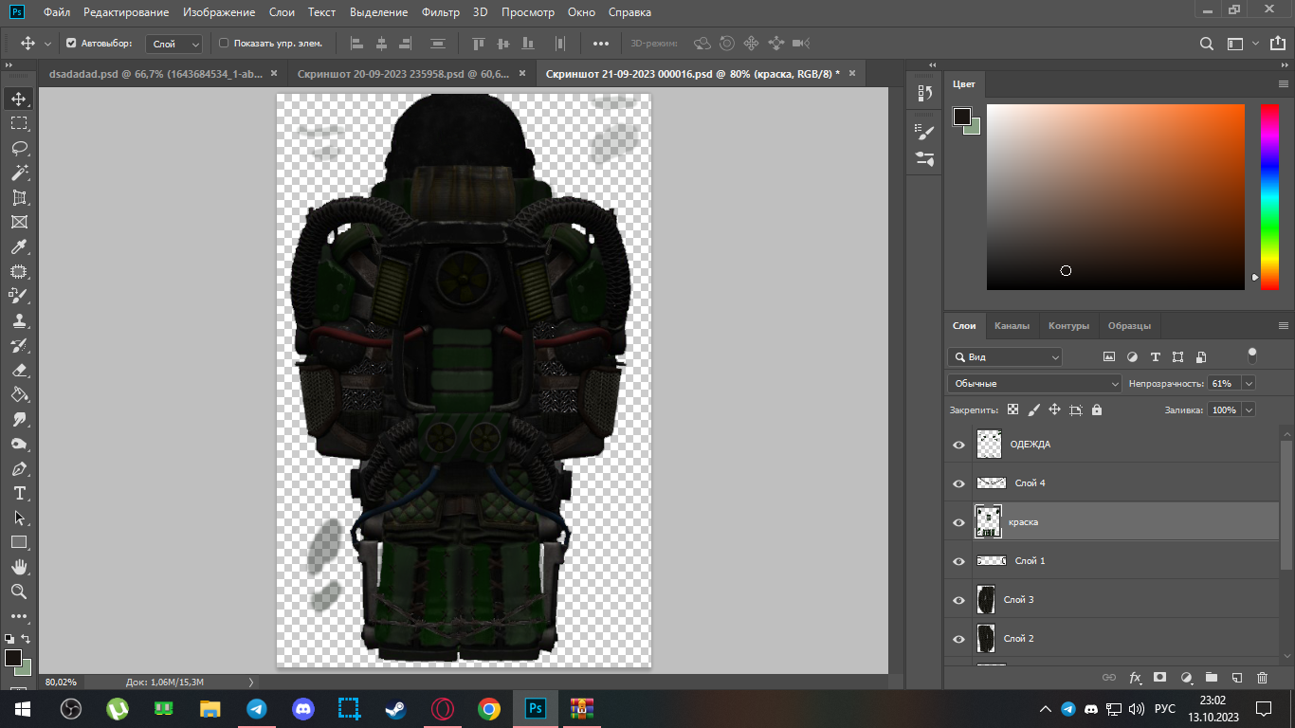Select the Magic Wand tool
The image size is (1295, 728).
click(19, 173)
